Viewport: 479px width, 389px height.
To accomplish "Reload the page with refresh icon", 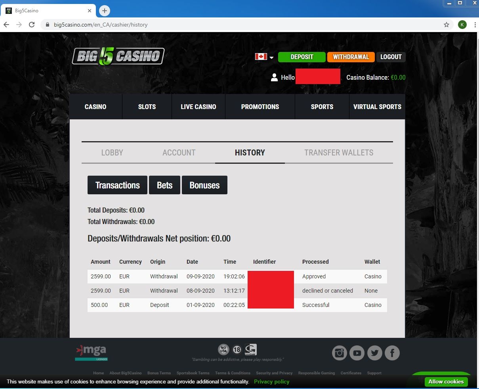I will coord(32,25).
